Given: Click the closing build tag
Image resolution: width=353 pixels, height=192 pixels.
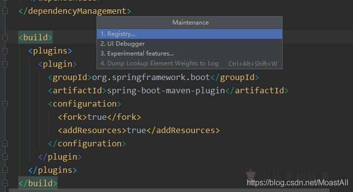Looking at the screenshot, I should (38, 183).
